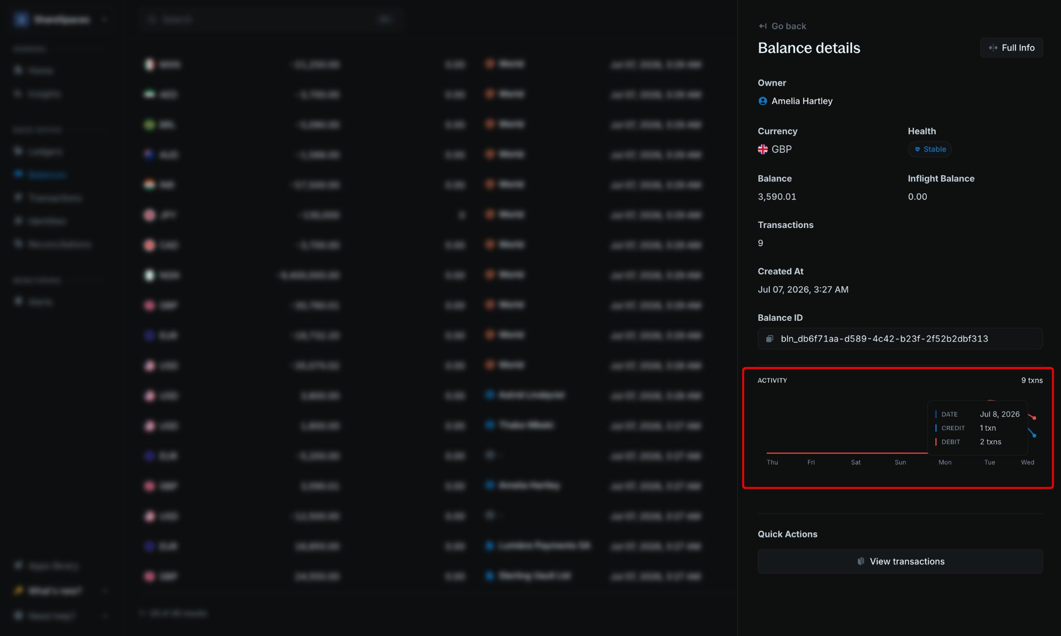This screenshot has width=1061, height=636.
Task: Click Wed label on activity chart axis
Action: click(x=1027, y=462)
